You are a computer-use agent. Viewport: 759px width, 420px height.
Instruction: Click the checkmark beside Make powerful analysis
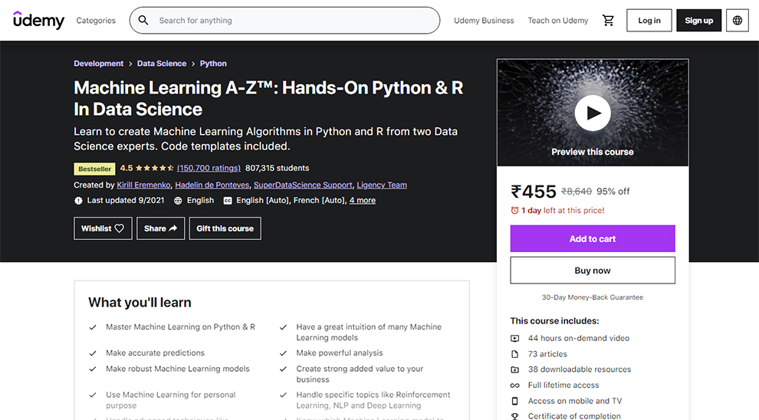pyautogui.click(x=283, y=353)
